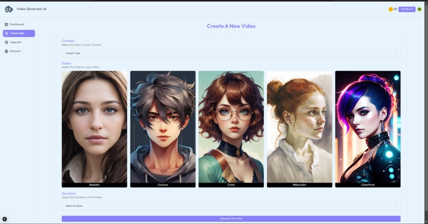Select the CyberPunk style thumbnail
The width and height of the screenshot is (428, 224).
[367, 129]
